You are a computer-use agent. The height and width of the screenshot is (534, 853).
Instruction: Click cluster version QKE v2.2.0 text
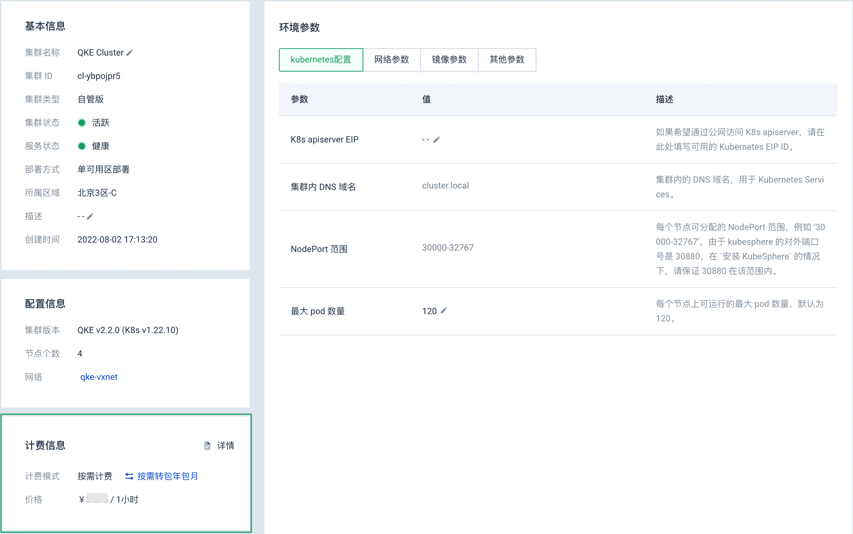[x=128, y=330]
